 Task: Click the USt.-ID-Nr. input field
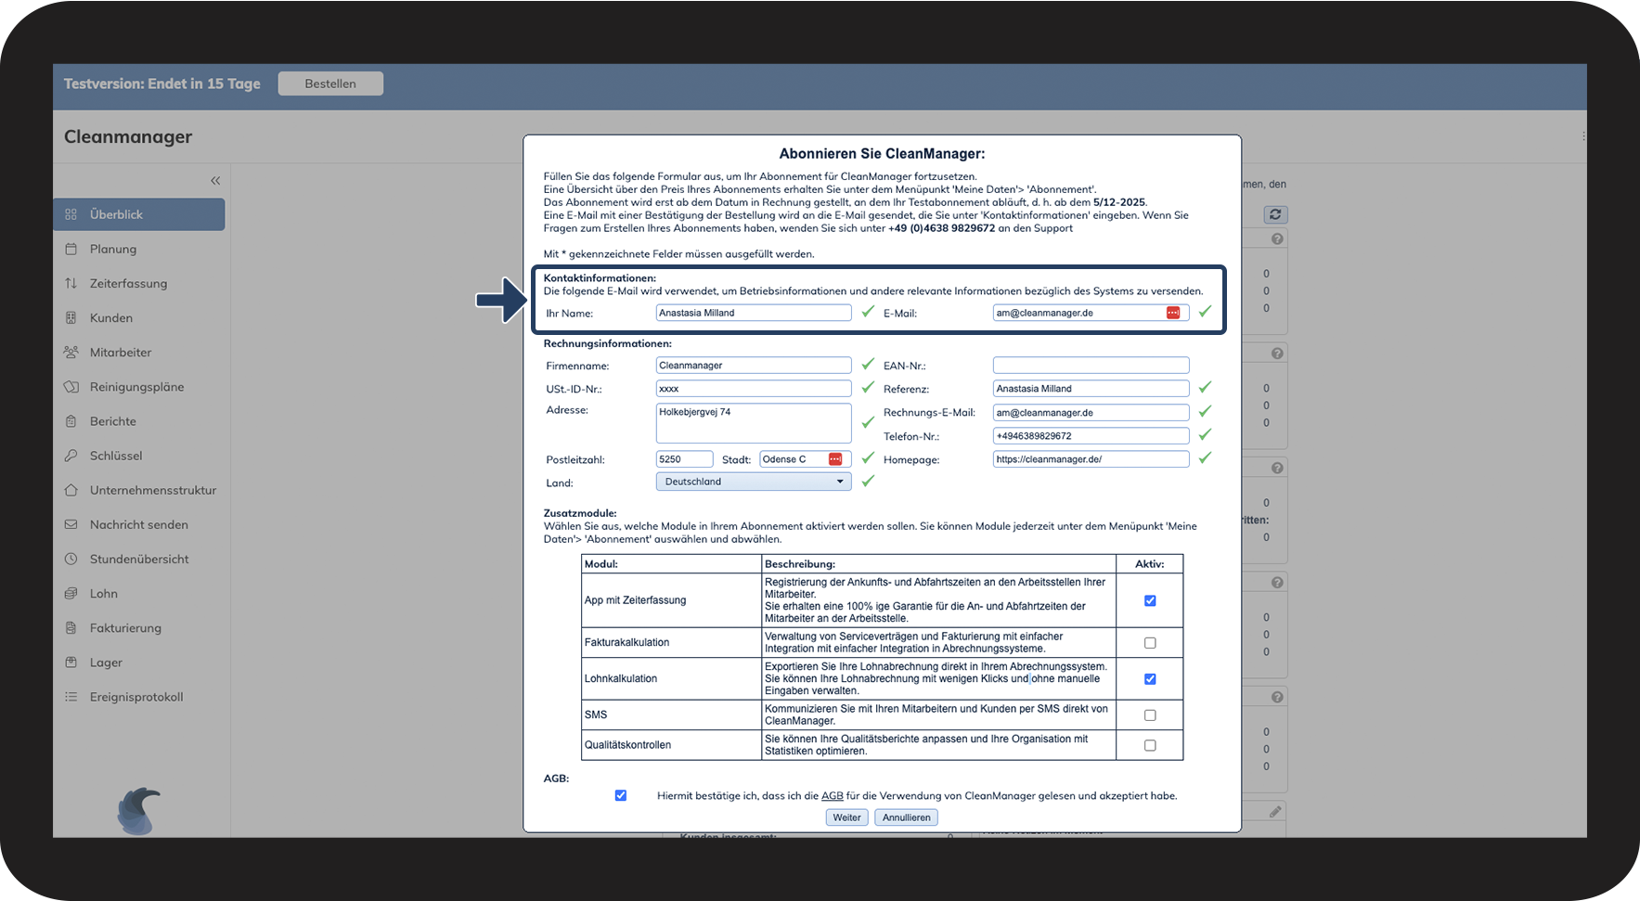[754, 389]
